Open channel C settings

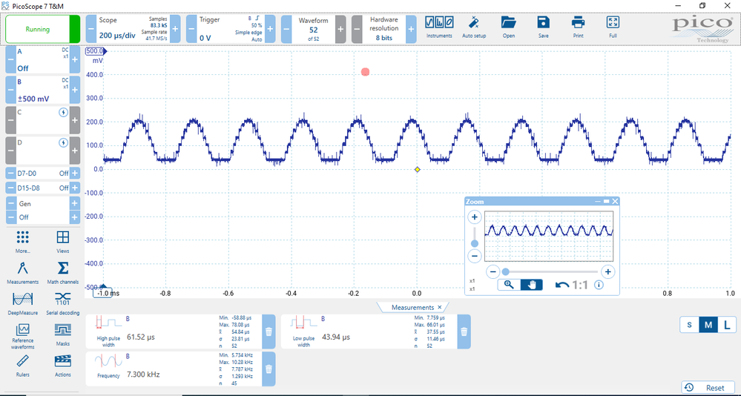tap(42, 120)
